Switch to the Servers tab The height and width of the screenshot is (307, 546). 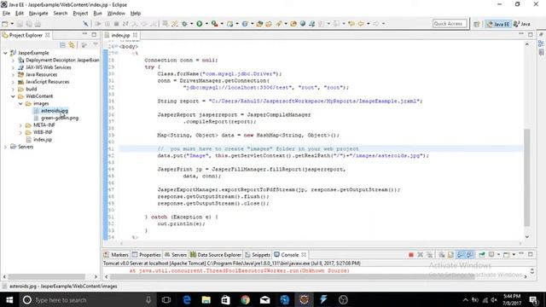(x=176, y=255)
